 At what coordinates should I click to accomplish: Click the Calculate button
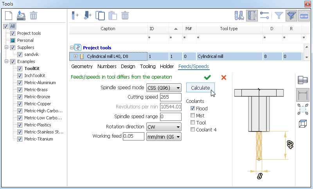click(200, 88)
